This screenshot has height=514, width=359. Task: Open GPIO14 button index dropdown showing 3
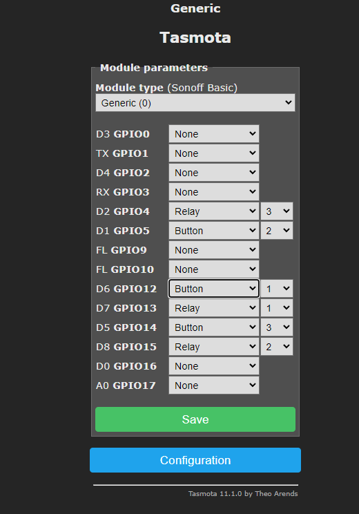click(x=277, y=327)
